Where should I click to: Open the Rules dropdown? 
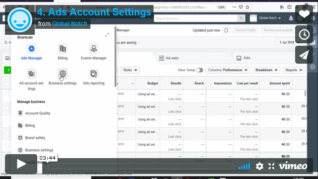tap(130, 70)
